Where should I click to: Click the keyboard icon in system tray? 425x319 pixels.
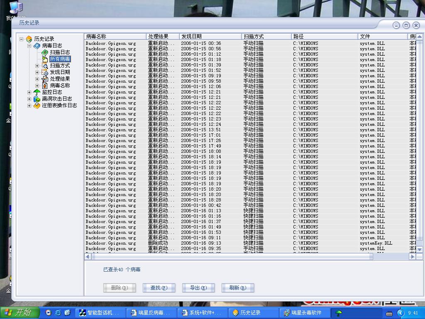pos(389,313)
